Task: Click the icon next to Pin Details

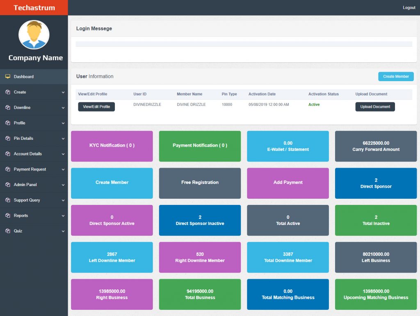Action: pyautogui.click(x=7, y=139)
